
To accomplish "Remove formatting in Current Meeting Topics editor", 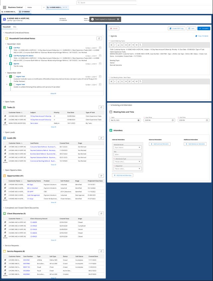I will (x=141, y=45).
